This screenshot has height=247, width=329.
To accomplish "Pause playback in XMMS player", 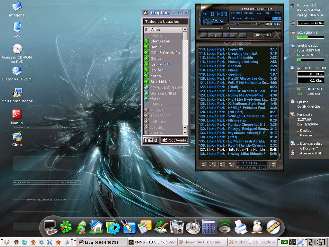I will coord(218,35).
